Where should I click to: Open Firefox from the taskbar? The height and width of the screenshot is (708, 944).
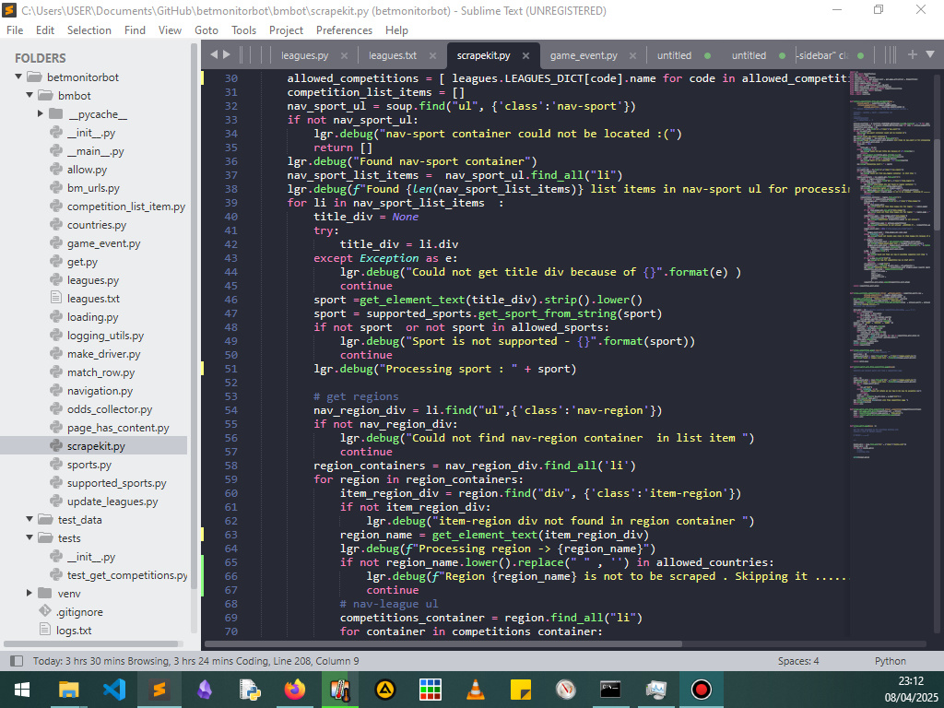[x=294, y=689]
